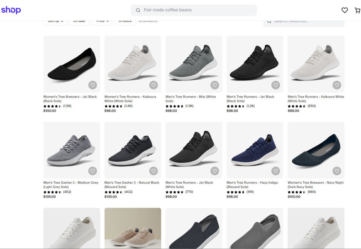Favorite Men's Tree Runners Hazy Indigo
361x249 pixels.
276,171
